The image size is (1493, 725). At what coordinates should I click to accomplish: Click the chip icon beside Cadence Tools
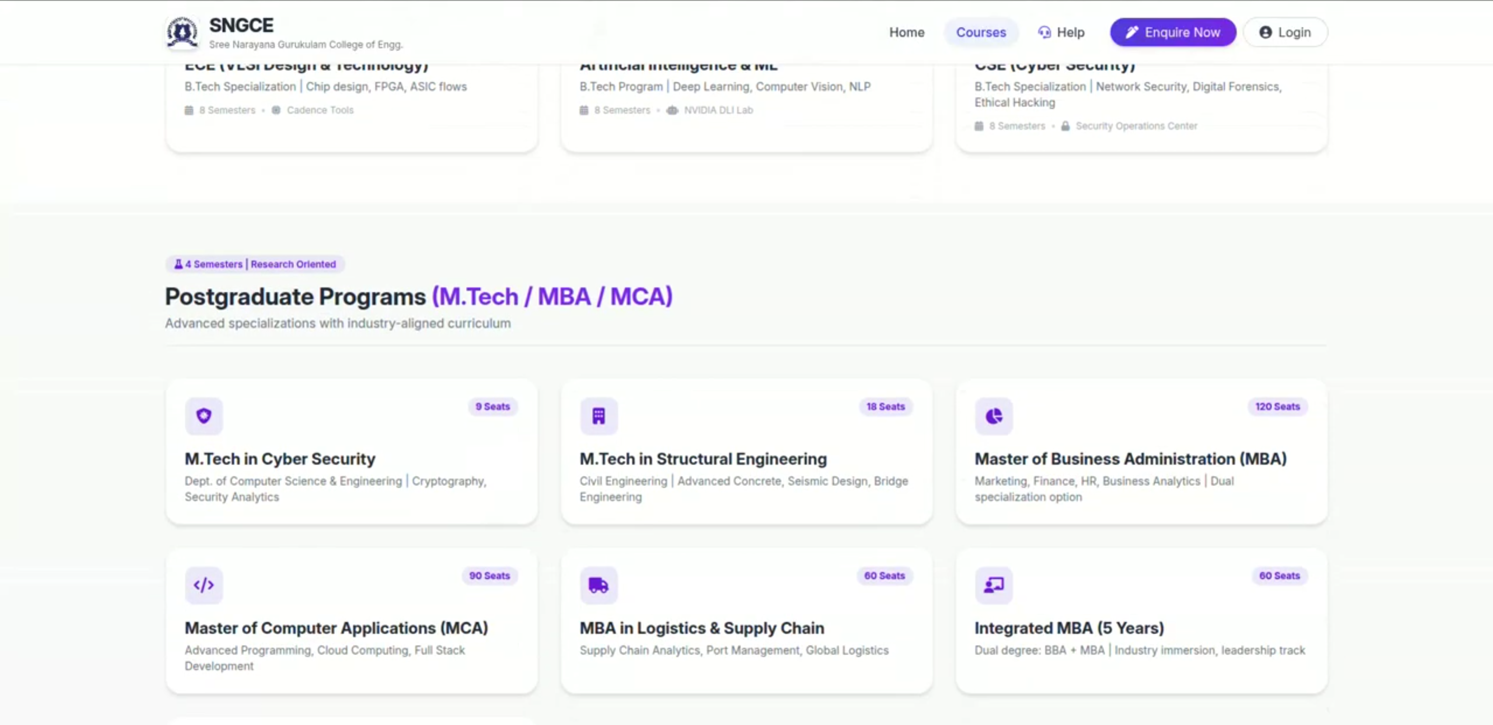coord(276,110)
